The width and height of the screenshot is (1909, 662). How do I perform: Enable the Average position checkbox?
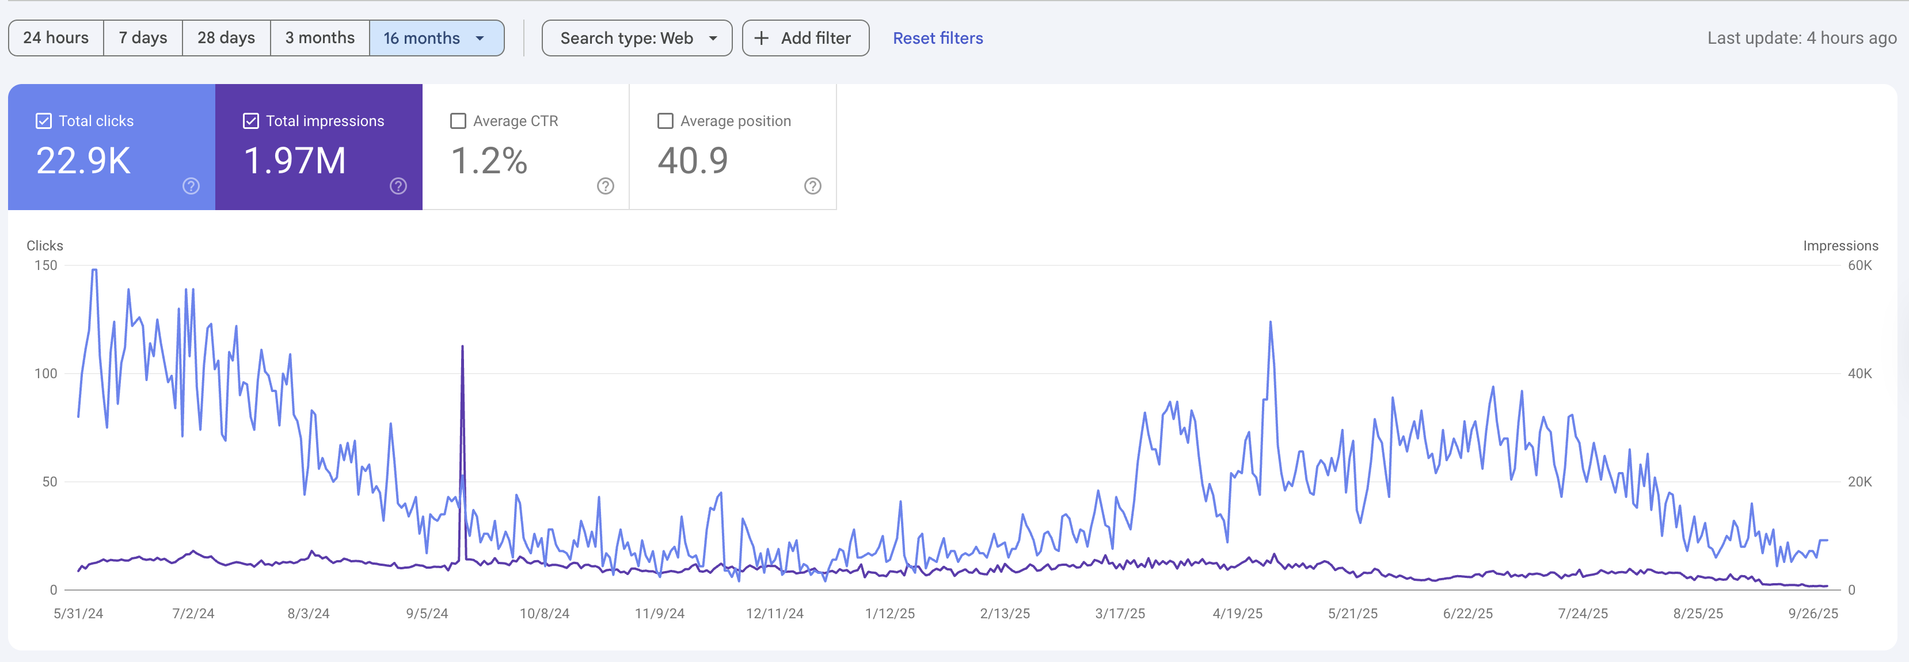(666, 121)
